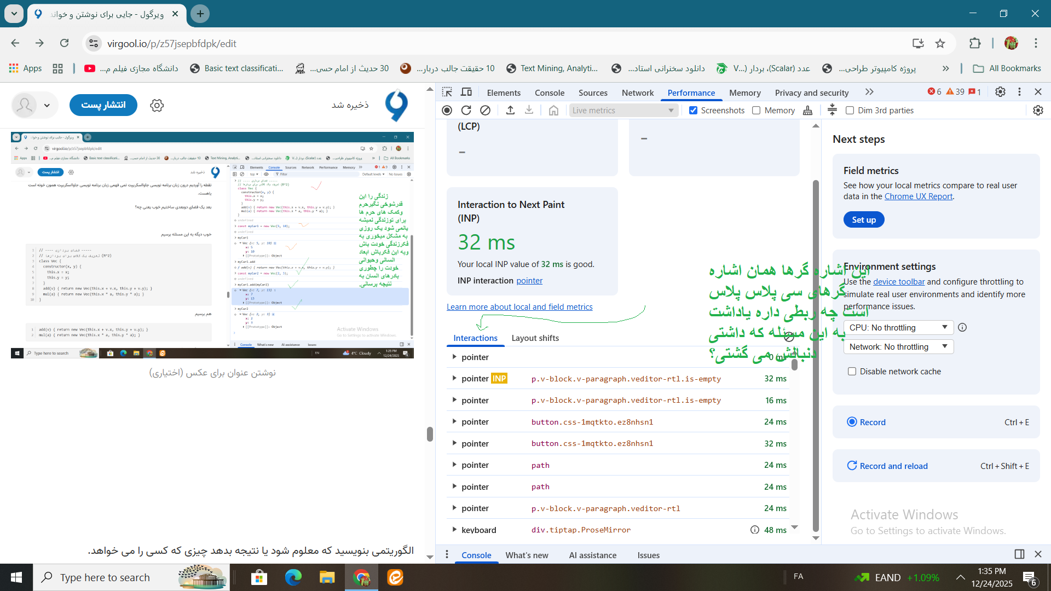Viewport: 1051px width, 591px height.
Task: Expand the pointer INP interaction row
Action: pos(454,378)
